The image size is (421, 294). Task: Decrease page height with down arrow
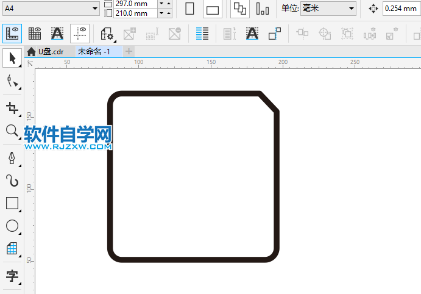click(x=161, y=13)
